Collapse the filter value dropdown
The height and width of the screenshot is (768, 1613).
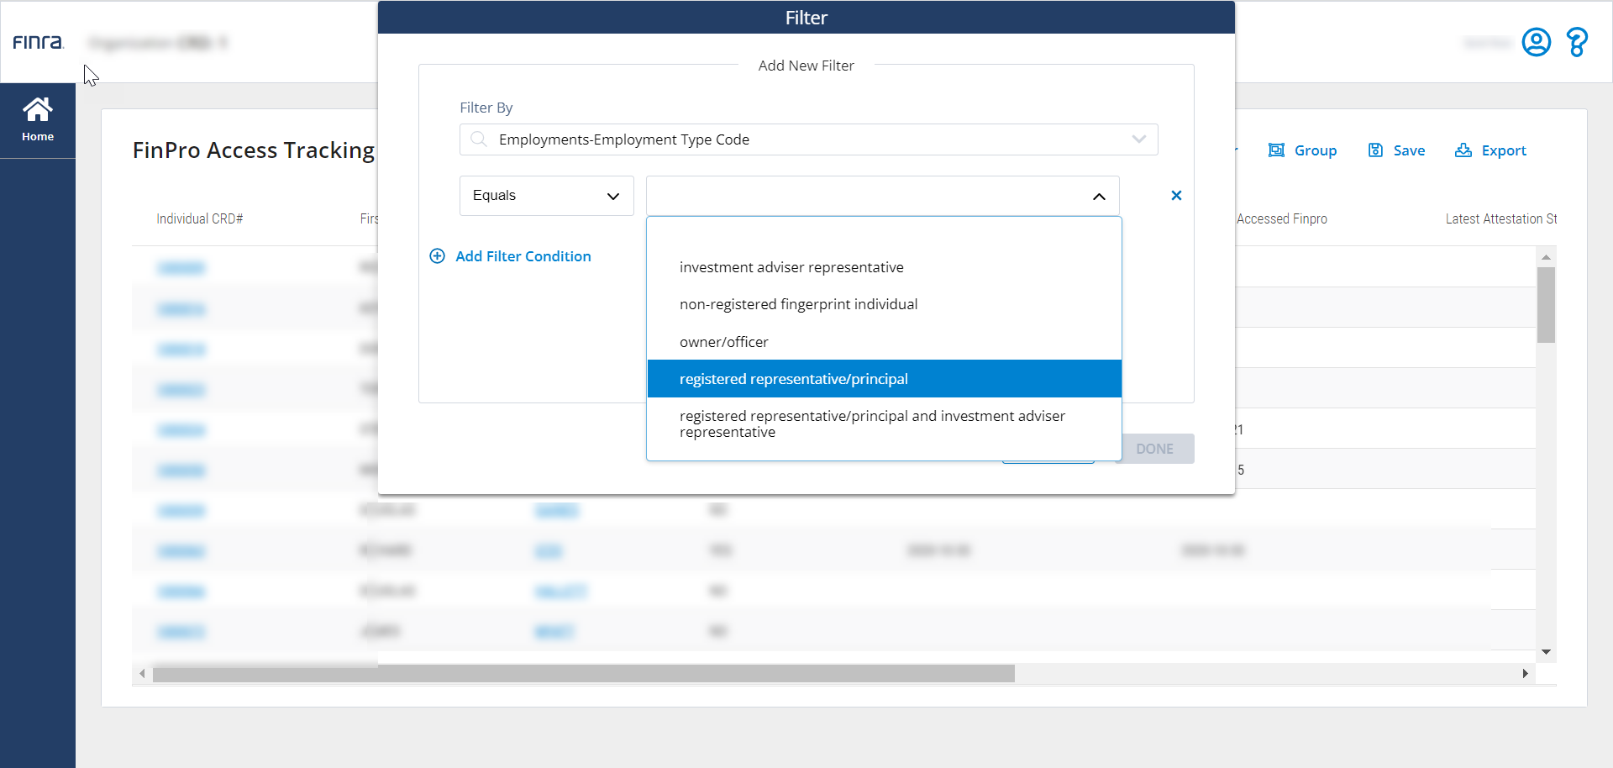pyautogui.click(x=1098, y=197)
